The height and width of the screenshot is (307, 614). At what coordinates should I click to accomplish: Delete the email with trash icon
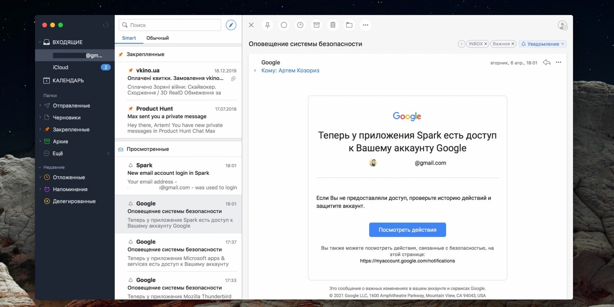coord(333,25)
